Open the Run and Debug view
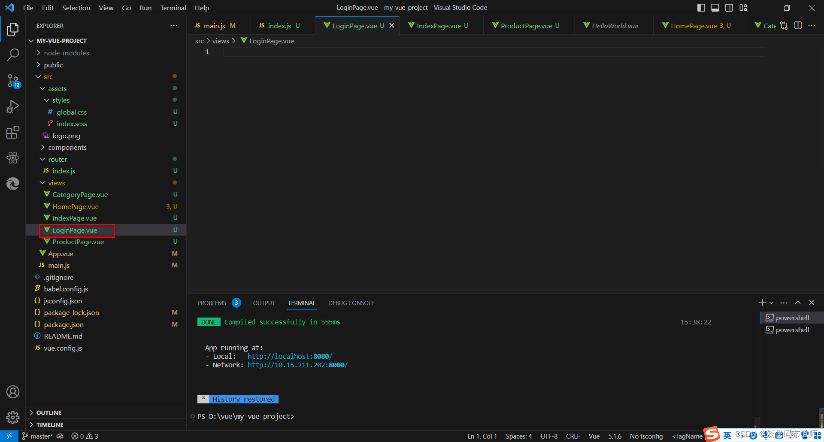 coord(12,106)
